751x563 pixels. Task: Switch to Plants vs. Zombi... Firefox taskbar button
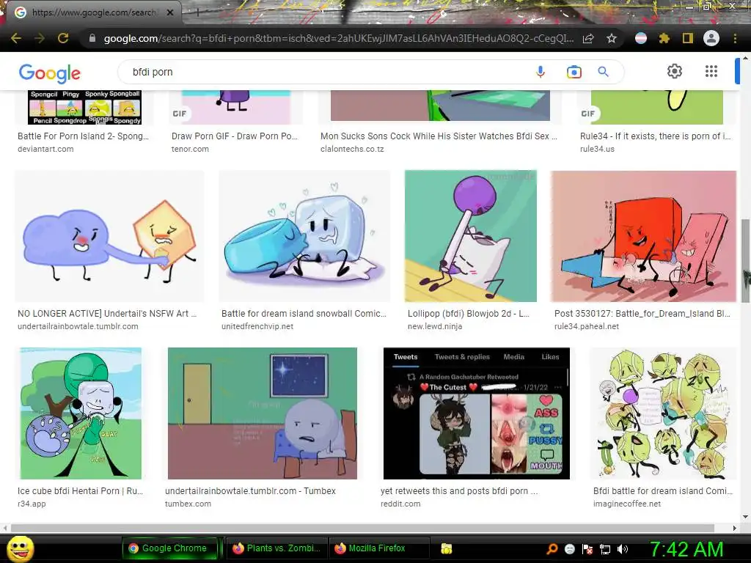pyautogui.click(x=276, y=548)
